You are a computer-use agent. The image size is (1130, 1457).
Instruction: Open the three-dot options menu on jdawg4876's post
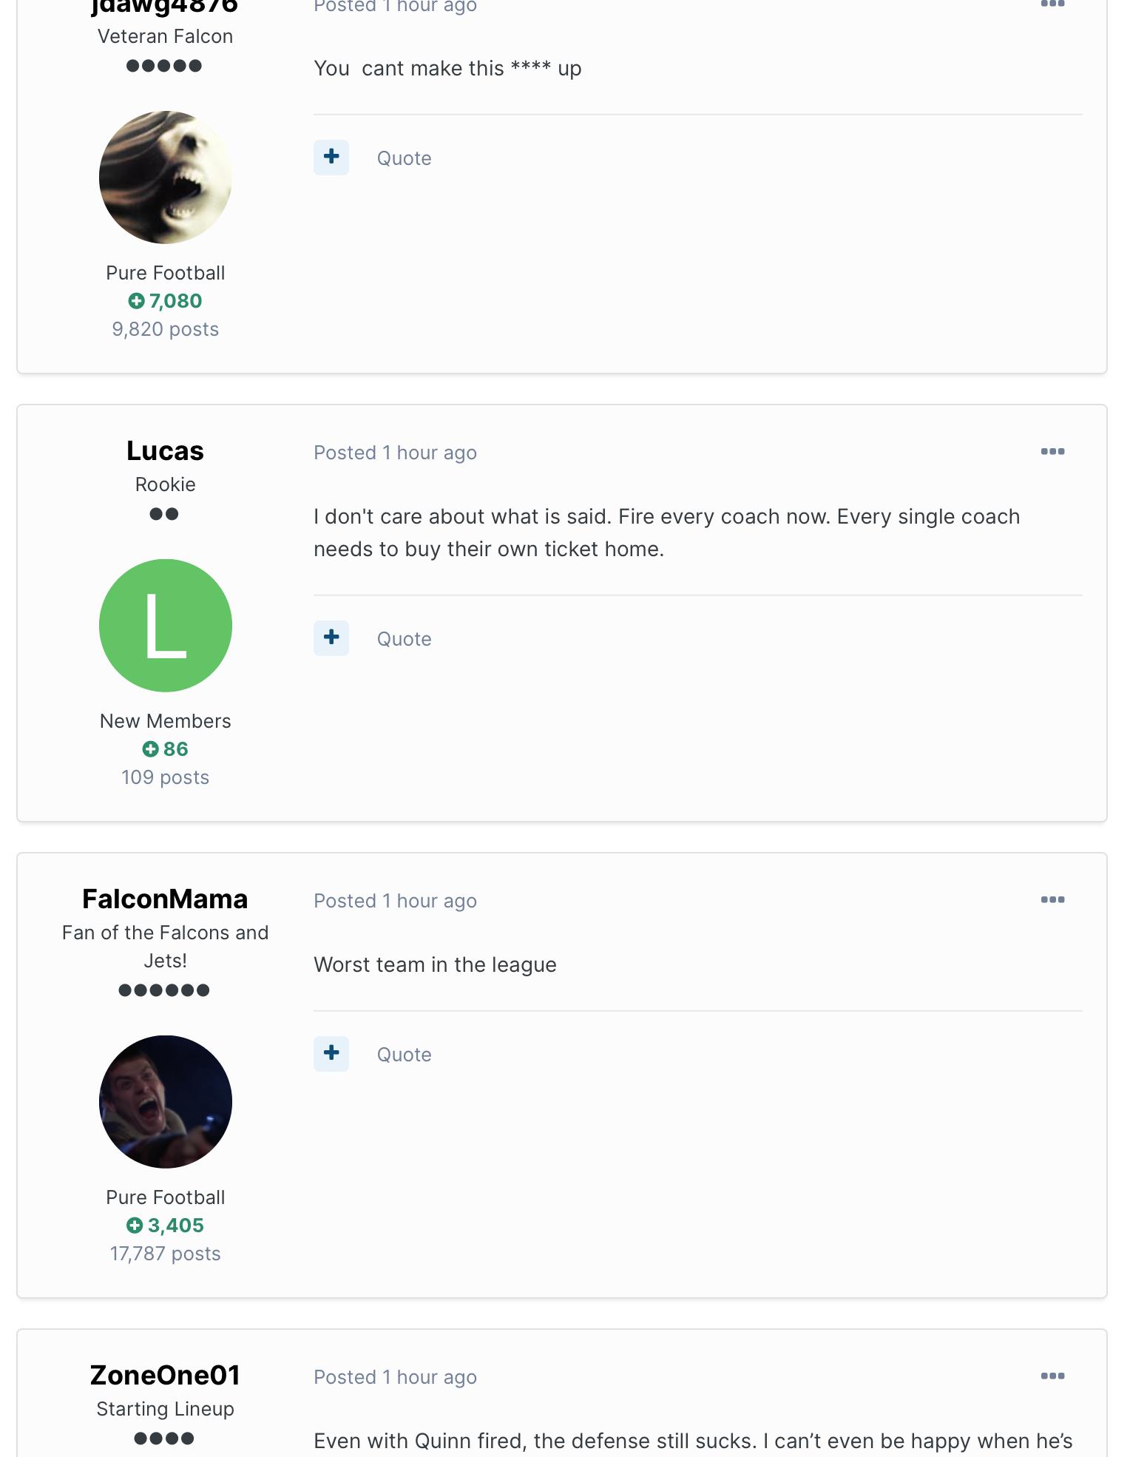pyautogui.click(x=1052, y=4)
